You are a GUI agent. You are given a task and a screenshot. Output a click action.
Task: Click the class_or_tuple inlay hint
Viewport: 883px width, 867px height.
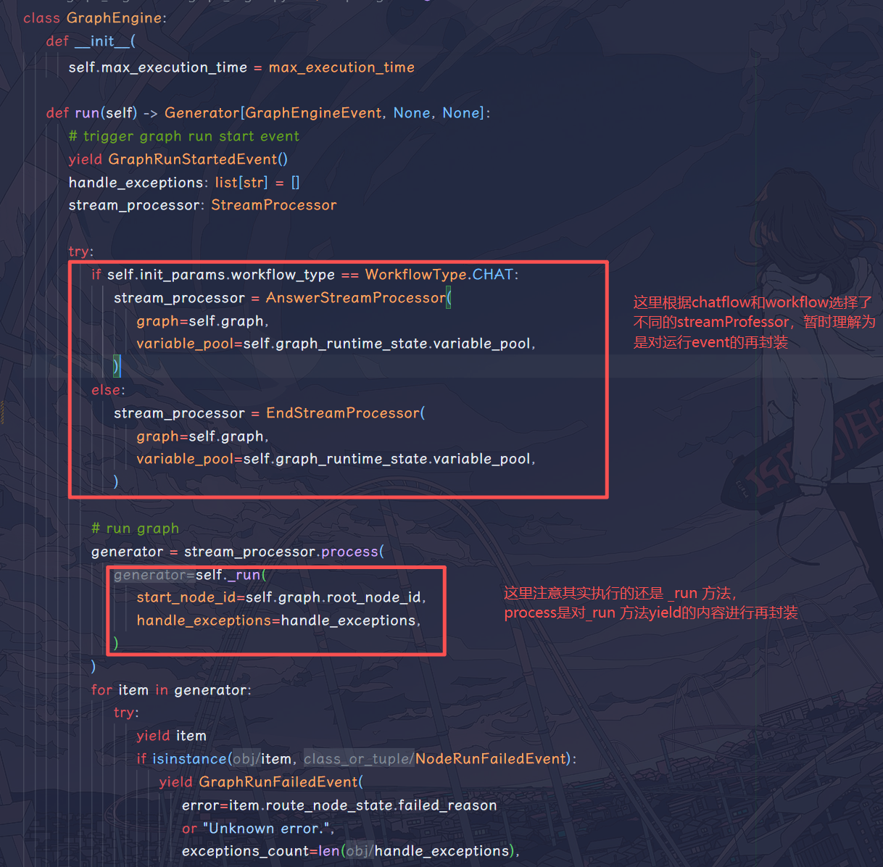coord(358,759)
